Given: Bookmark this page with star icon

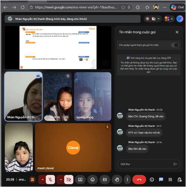Looking at the screenshot, I should [x=123, y=7].
